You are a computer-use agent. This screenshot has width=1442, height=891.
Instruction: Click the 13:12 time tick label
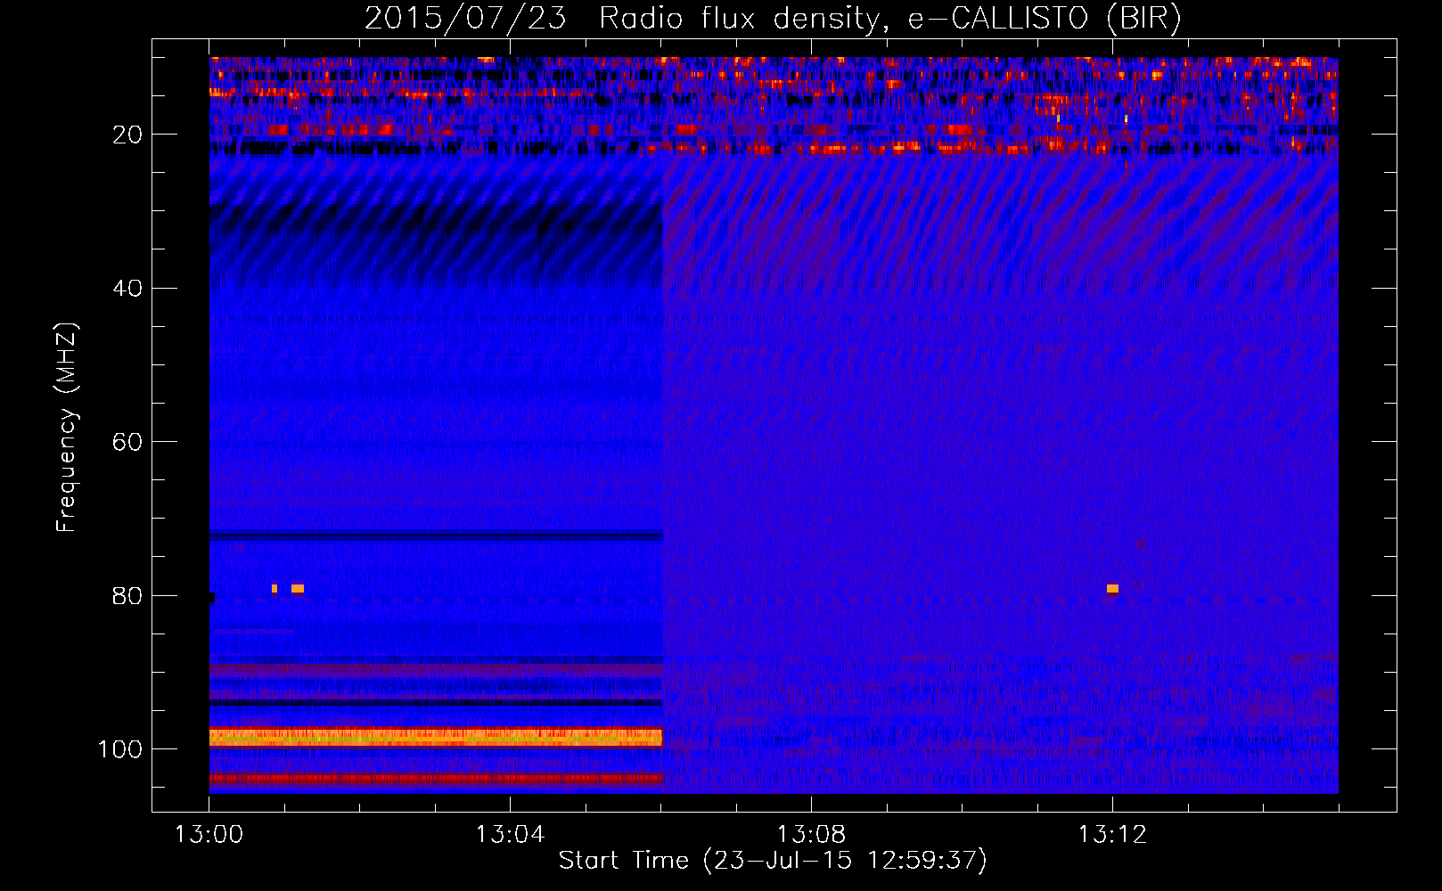click(1112, 834)
